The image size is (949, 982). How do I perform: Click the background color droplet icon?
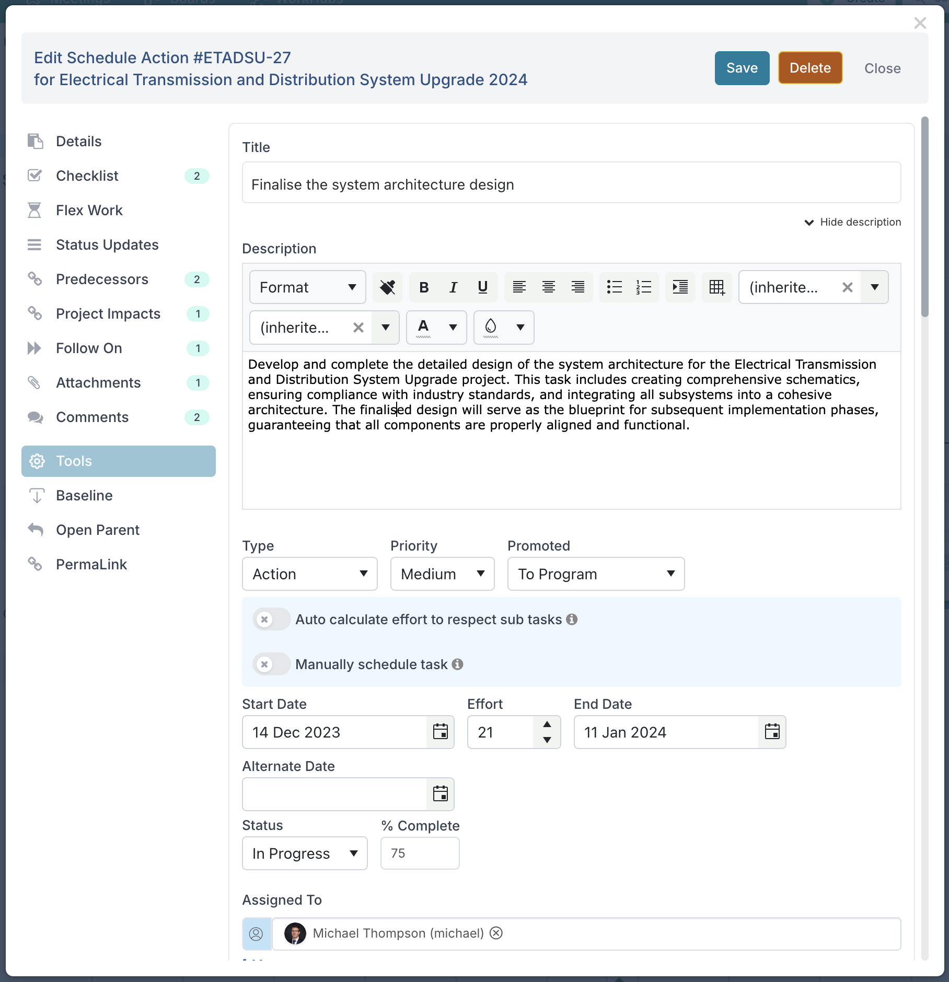click(x=490, y=328)
